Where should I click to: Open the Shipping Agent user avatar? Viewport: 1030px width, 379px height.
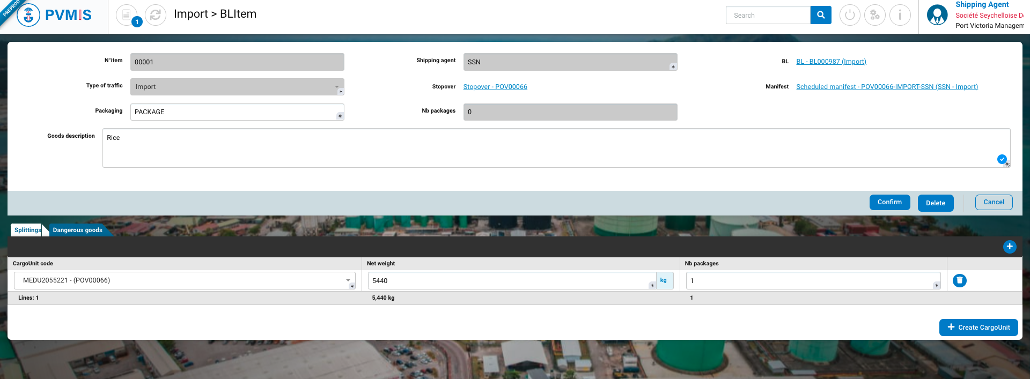[x=937, y=15]
